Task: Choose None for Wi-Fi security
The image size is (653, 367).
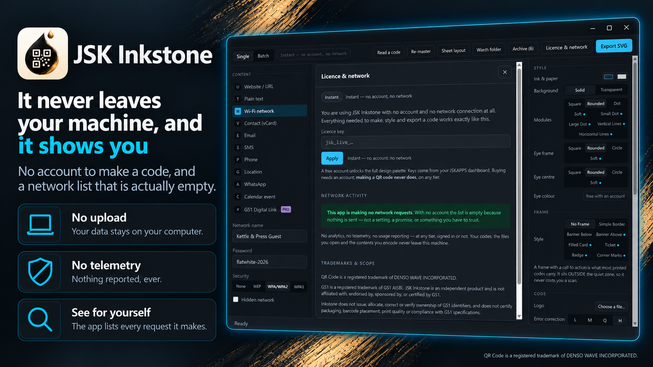Action: pos(241,287)
